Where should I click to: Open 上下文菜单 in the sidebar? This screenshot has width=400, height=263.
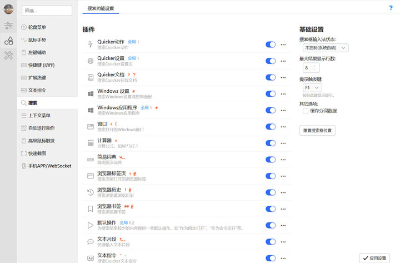[47, 116]
